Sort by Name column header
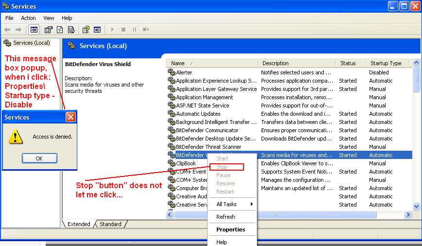Image resolution: width=422 pixels, height=246 pixels. (211, 63)
